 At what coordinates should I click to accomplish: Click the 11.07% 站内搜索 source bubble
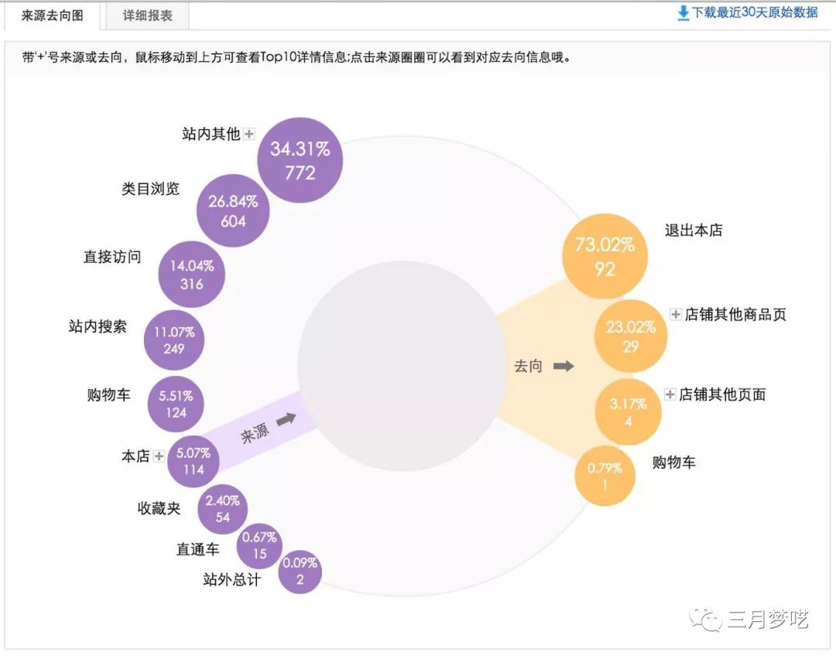tap(174, 340)
